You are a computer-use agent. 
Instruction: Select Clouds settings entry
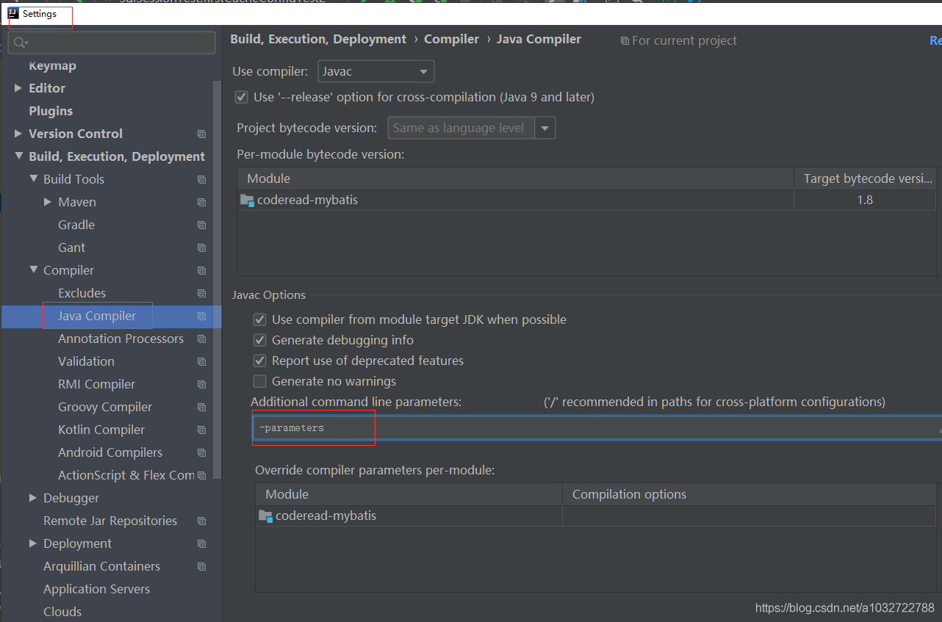click(62, 612)
